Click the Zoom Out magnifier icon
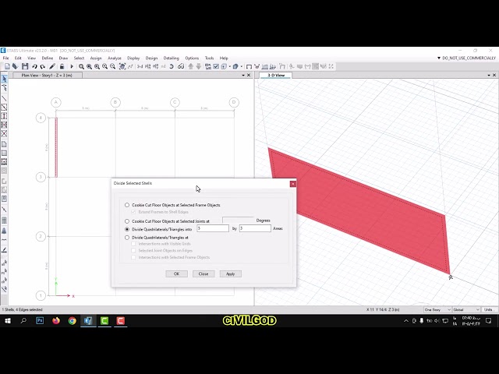Screen dimensions: 499x374 click(112, 66)
